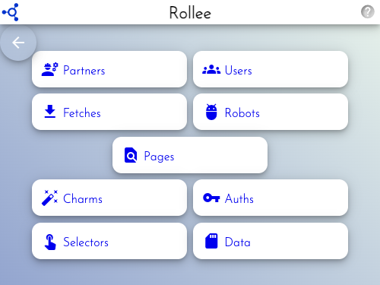Viewport: 380px width, 285px height.
Task: Click the Data SD card icon
Action: point(211,241)
